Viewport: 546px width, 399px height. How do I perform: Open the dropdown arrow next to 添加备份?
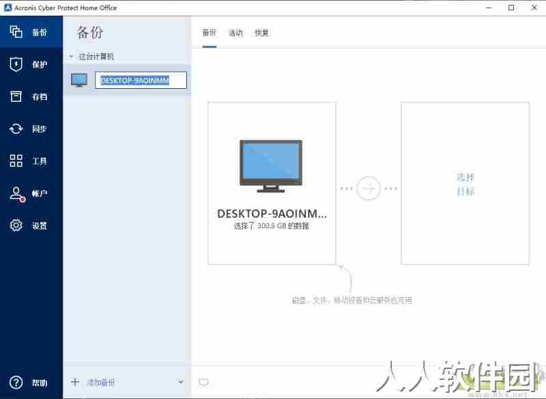pos(180,381)
